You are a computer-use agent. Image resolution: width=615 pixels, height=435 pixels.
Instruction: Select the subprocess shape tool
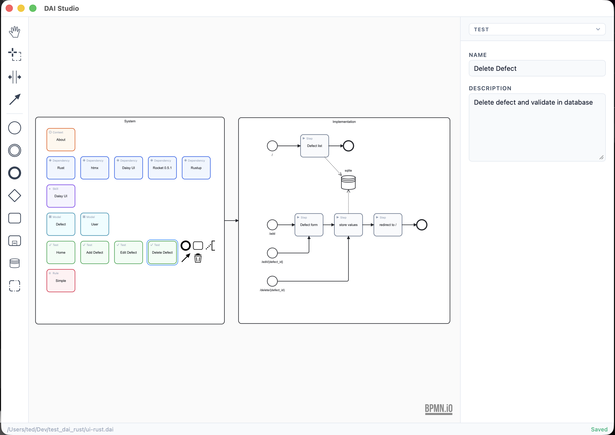click(15, 241)
